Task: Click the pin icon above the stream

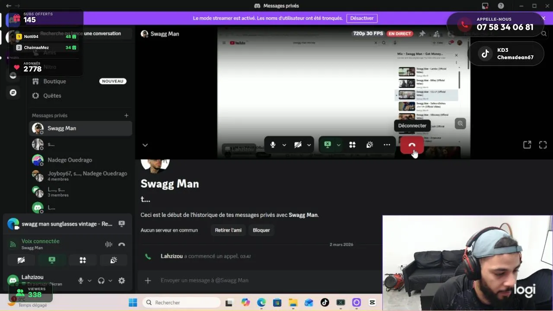Action: click(423, 34)
